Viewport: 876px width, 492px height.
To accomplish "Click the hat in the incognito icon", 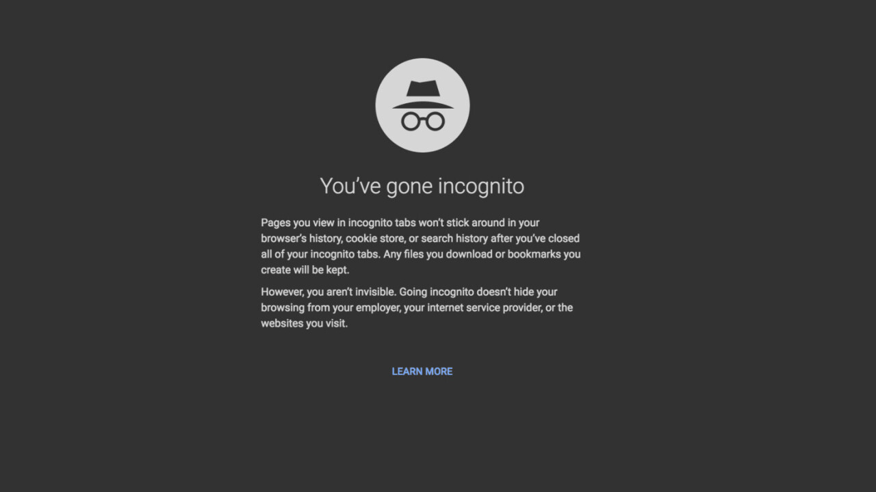I will (422, 94).
